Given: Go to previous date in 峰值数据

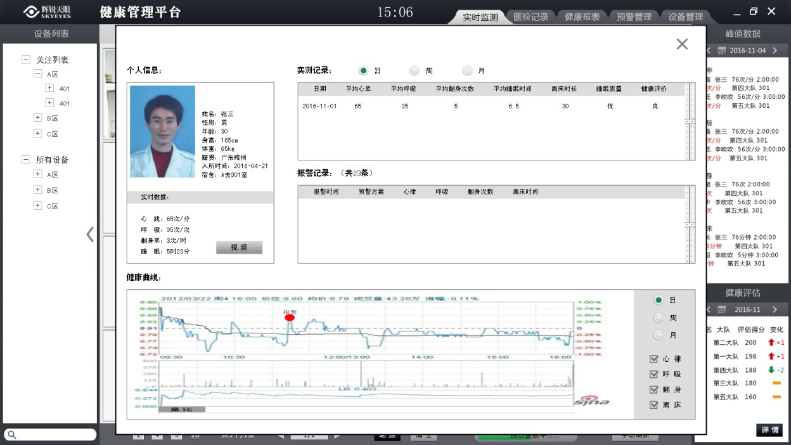Looking at the screenshot, I should pos(708,50).
